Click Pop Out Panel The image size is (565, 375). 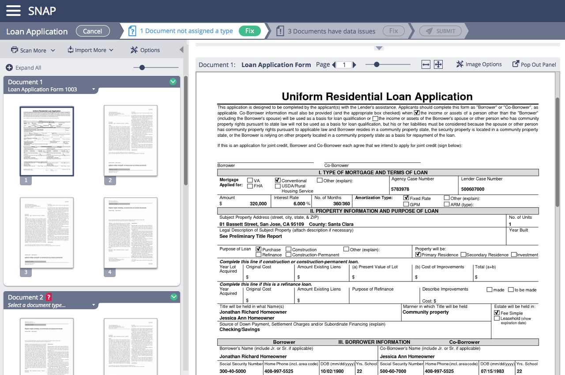point(534,64)
